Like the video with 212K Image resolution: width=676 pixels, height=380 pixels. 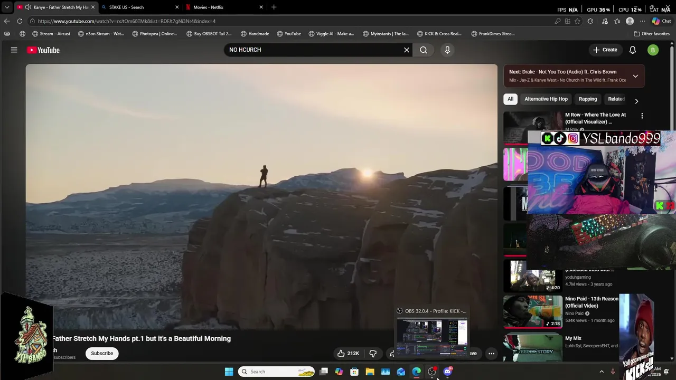pyautogui.click(x=348, y=353)
